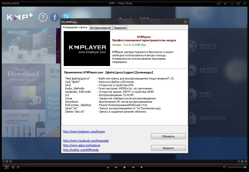
Task: Open the Twitter icon in KMP+ header
Action: pos(66,16)
